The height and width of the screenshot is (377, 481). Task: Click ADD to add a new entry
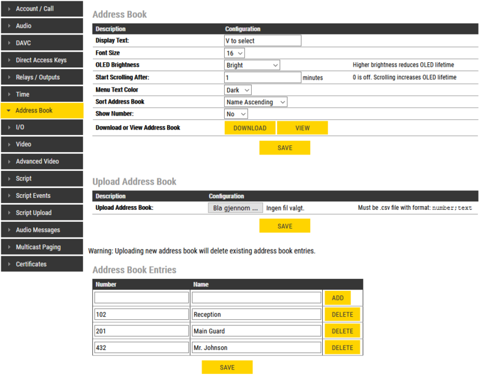point(337,298)
